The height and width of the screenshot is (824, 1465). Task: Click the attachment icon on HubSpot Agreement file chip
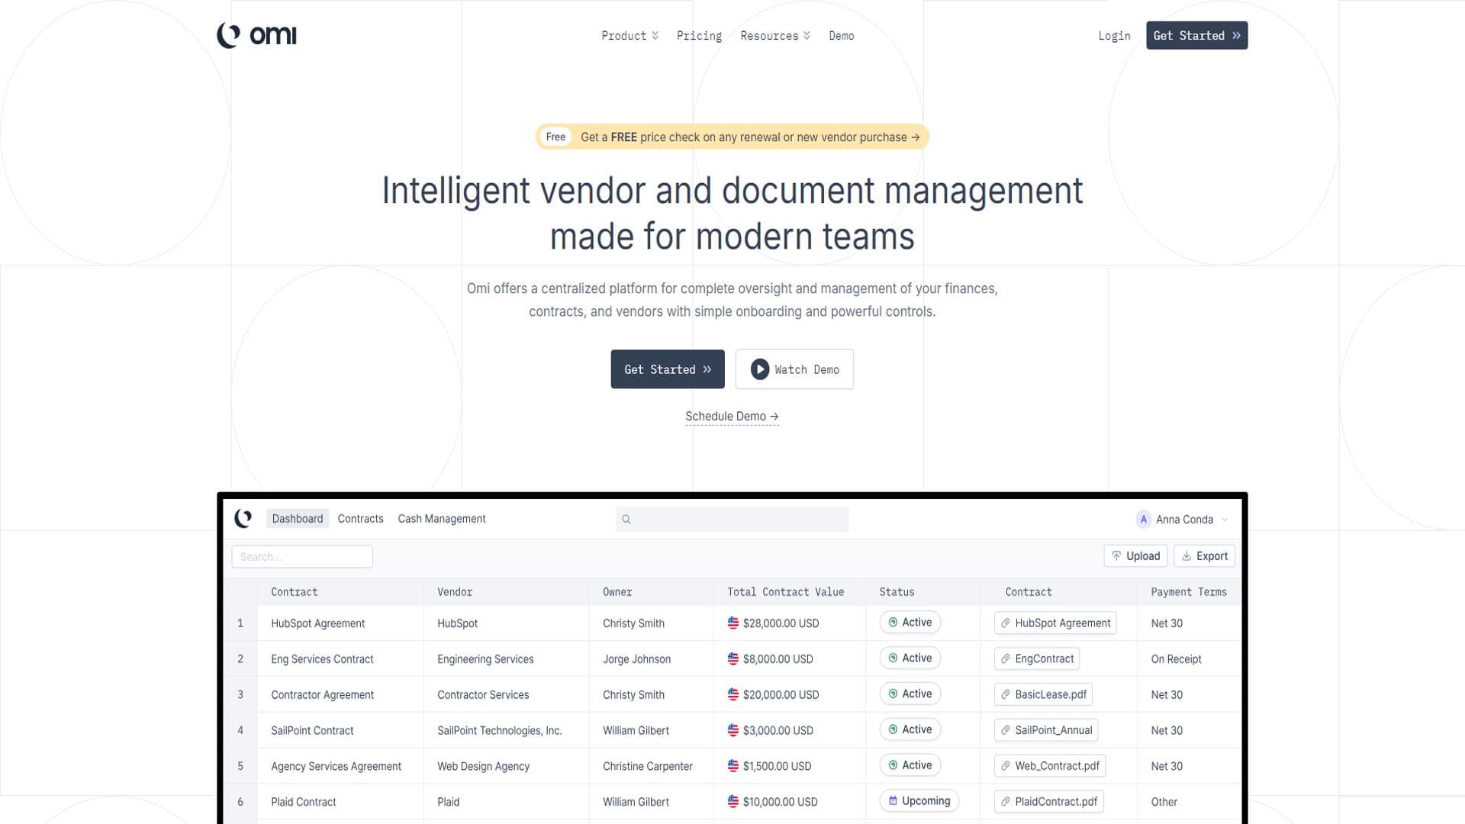pos(1006,623)
